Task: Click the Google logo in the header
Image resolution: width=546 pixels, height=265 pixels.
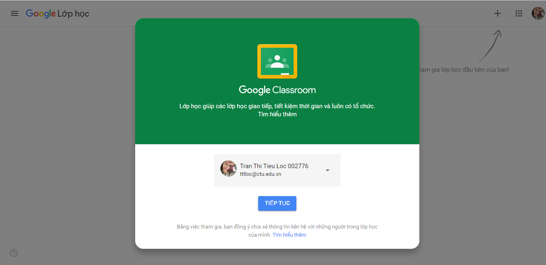Action: click(41, 13)
